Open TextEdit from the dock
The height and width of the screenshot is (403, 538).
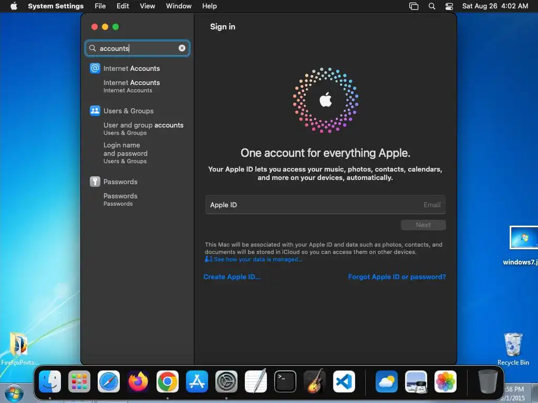(256, 381)
